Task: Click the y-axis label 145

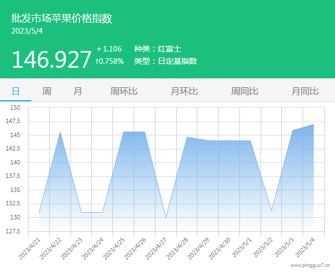Action: point(15,135)
